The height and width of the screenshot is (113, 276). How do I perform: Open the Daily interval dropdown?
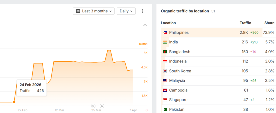coord(126,11)
